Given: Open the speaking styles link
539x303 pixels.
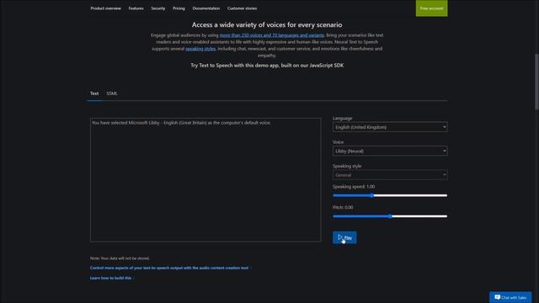Looking at the screenshot, I should (200, 49).
